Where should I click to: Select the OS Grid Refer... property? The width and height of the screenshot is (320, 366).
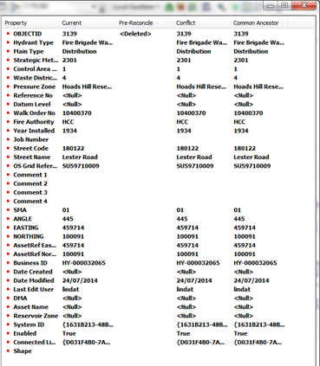tap(36, 166)
